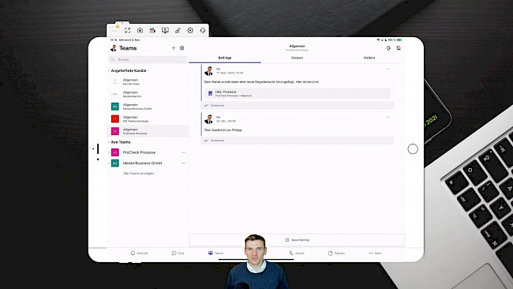Click the channel notifications bell-off icon

click(x=399, y=48)
